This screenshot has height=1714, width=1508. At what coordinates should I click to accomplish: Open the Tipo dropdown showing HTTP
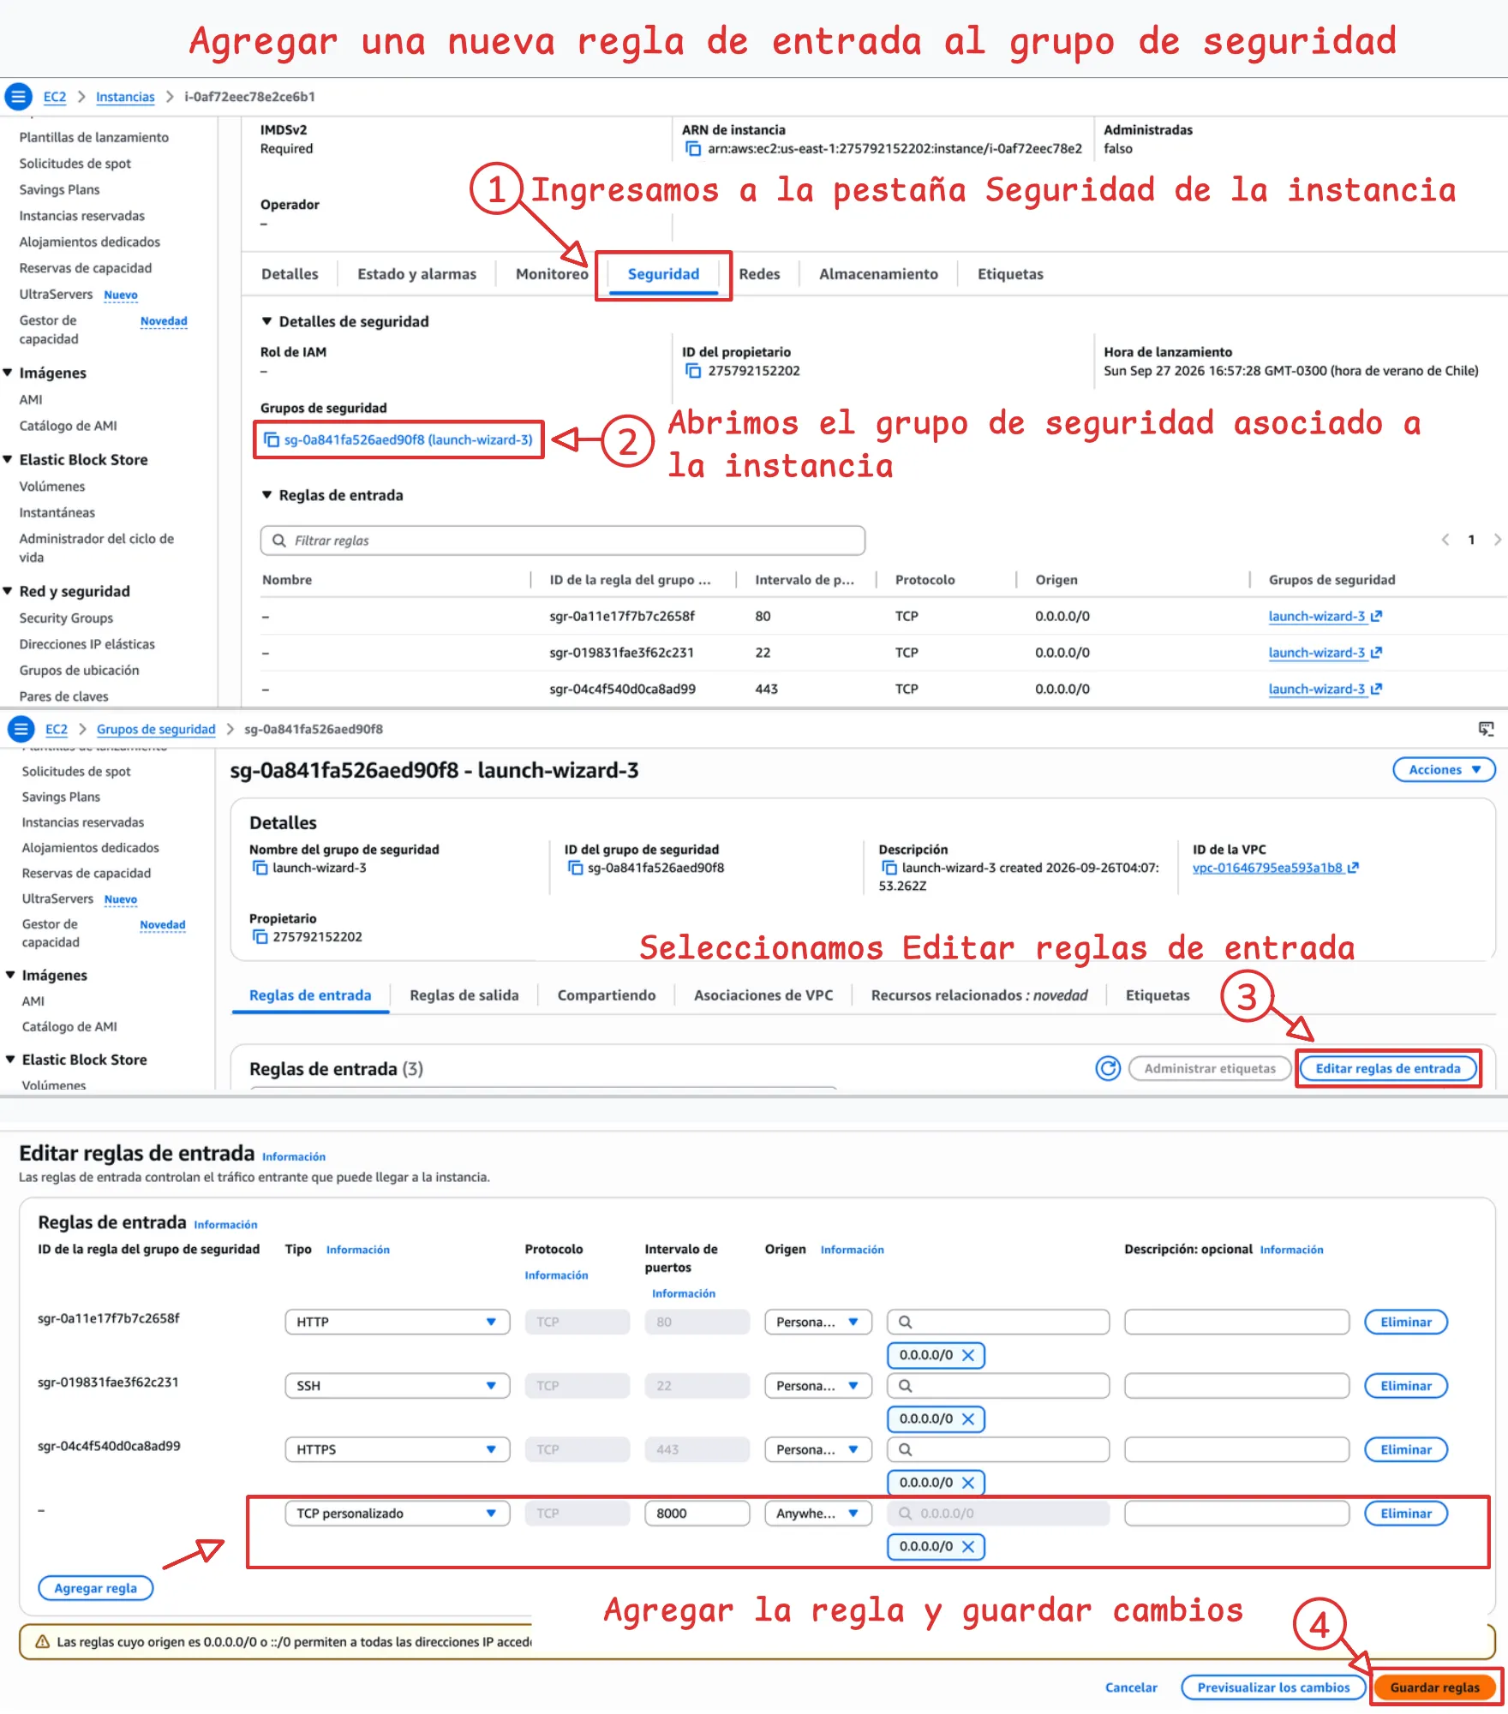(398, 1322)
